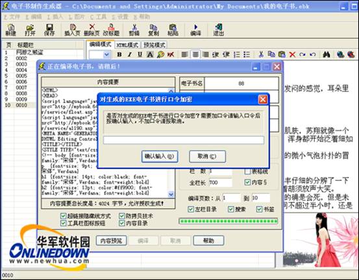Open a file with the 打开 icon
Viewport: 359px width, 280px height.
click(x=30, y=30)
